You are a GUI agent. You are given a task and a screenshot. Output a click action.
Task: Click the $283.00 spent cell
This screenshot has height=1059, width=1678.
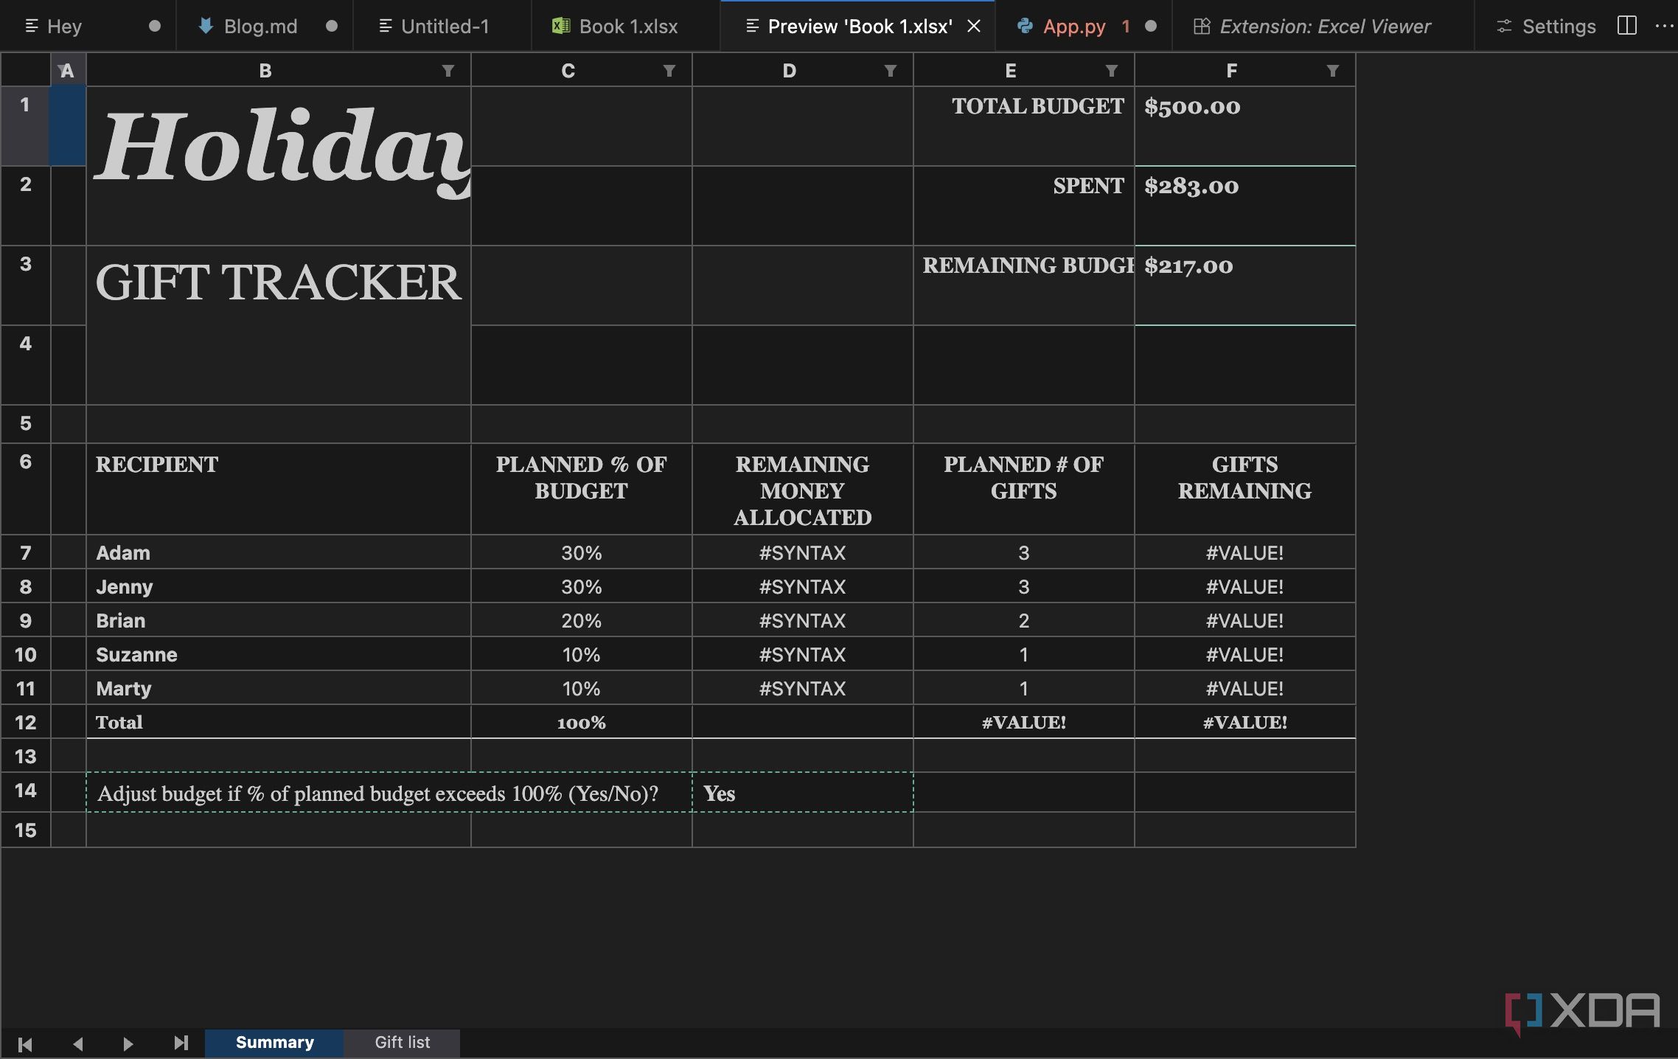pyautogui.click(x=1244, y=206)
